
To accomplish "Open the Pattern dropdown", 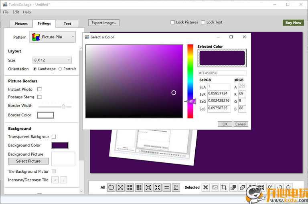I will [53, 37].
